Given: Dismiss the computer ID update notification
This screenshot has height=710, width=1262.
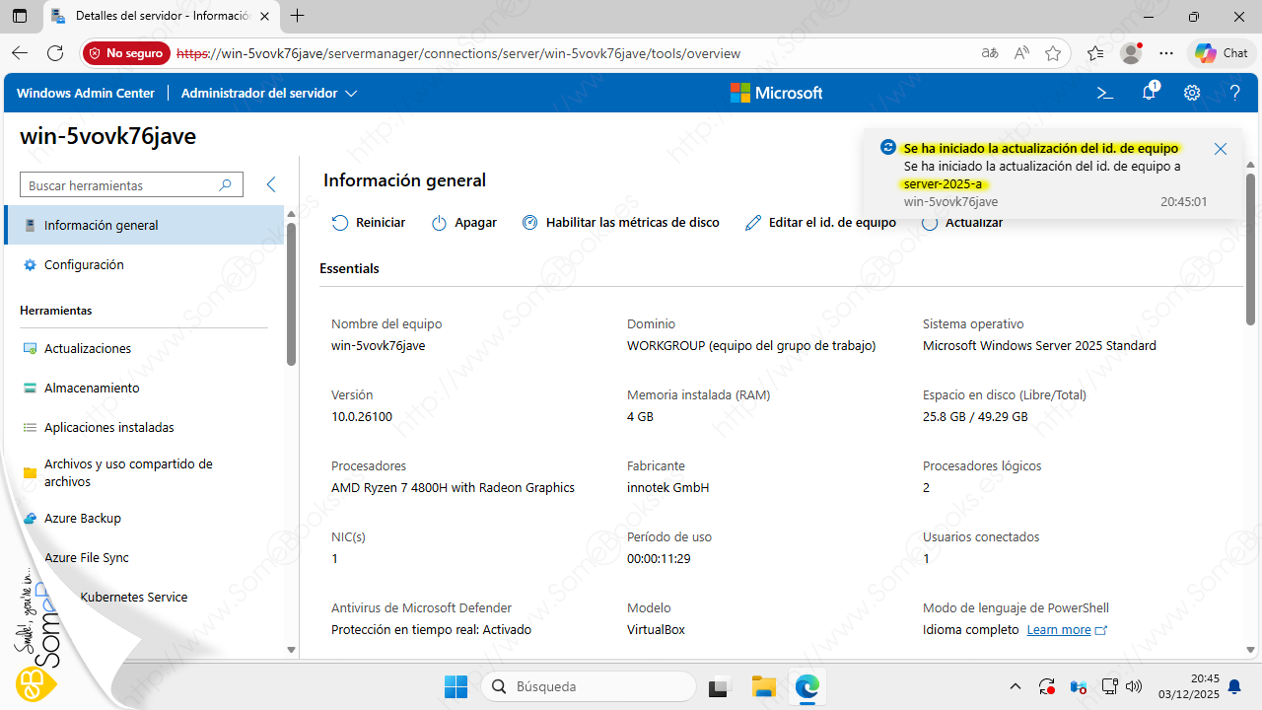Looking at the screenshot, I should [1221, 149].
